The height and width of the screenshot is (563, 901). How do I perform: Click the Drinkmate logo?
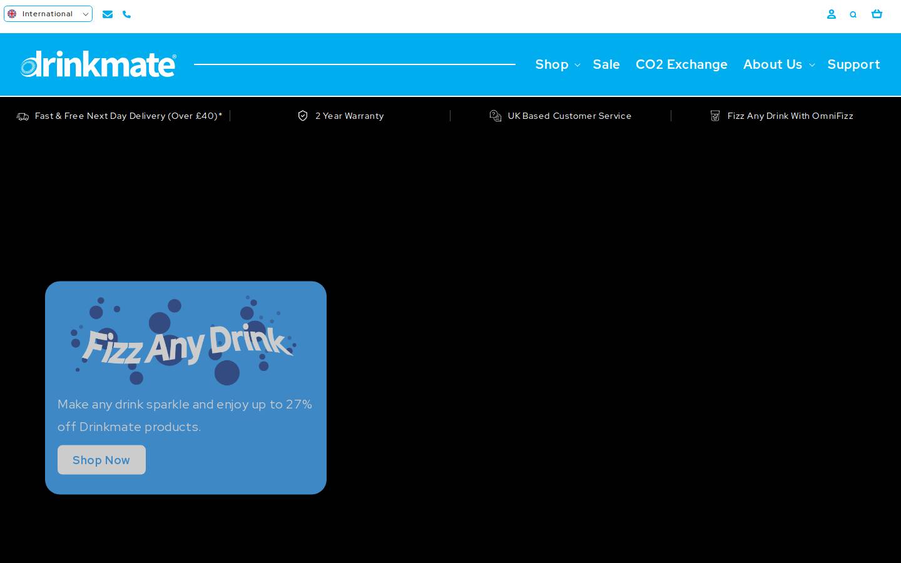click(98, 64)
